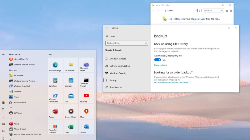Click the File History home icon
This screenshot has height=140, width=250.
click(227, 11)
